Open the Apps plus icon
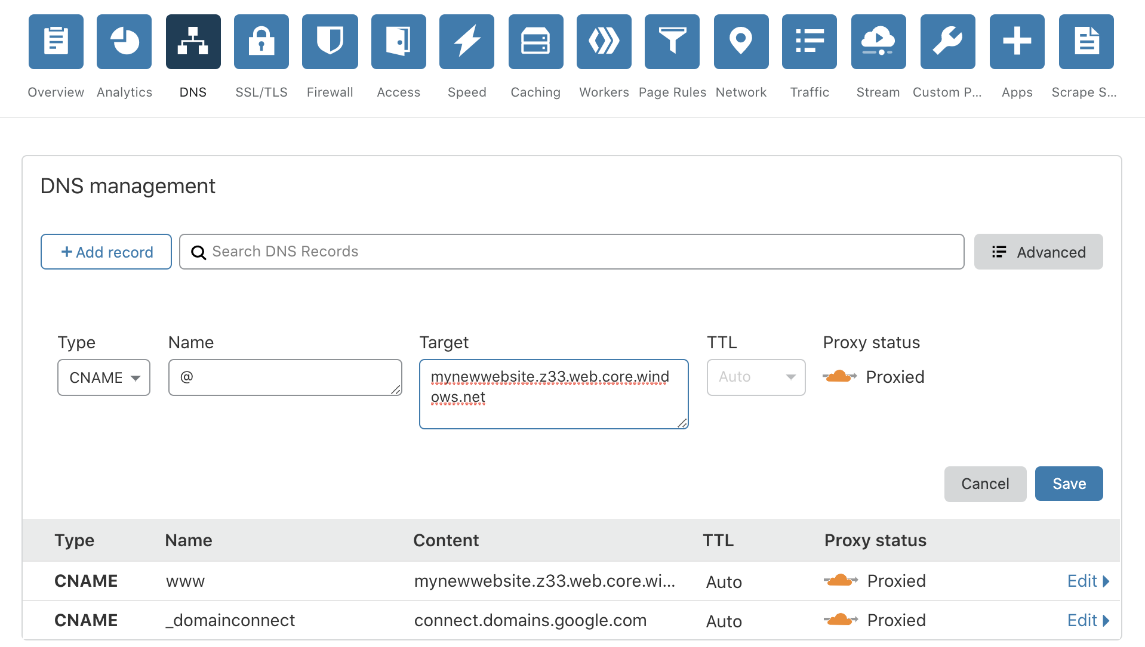This screenshot has width=1145, height=647. pos(1017,42)
